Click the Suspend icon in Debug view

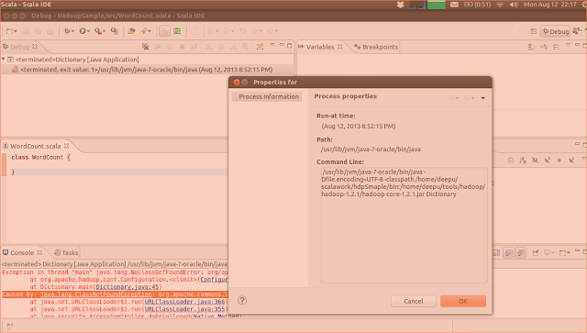pos(170,47)
